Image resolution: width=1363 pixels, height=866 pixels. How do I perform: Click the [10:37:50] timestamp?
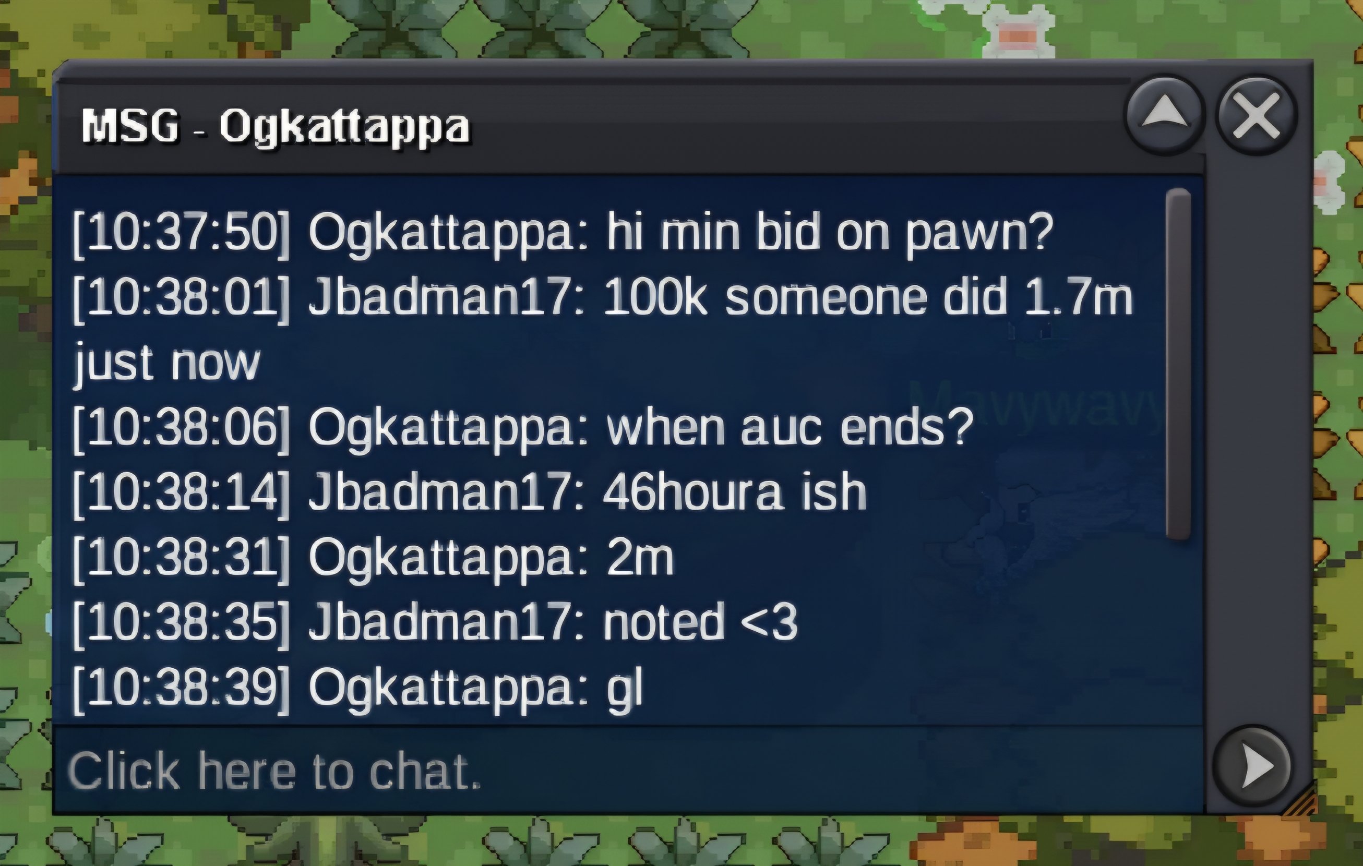181,233
